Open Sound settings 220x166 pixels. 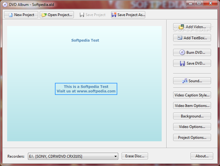(x=192, y=81)
